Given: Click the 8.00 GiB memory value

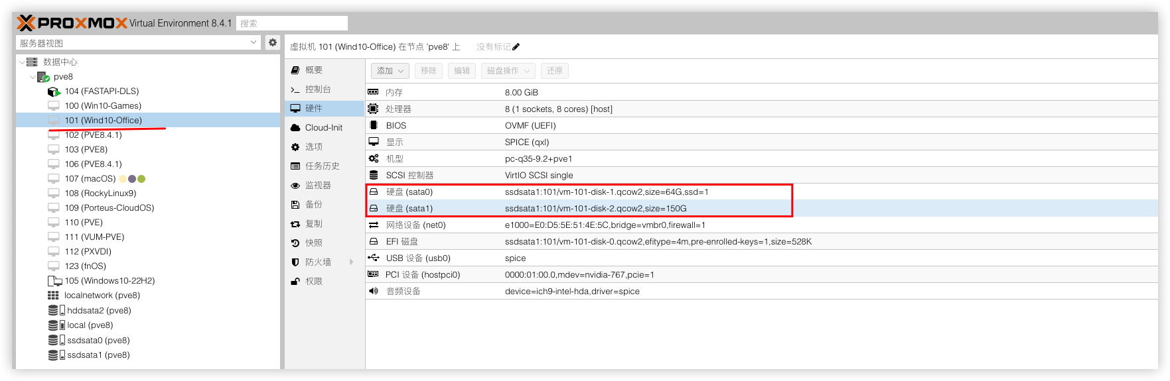Looking at the screenshot, I should pos(522,93).
